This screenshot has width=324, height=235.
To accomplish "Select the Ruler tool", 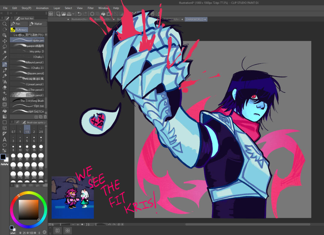I will [4, 134].
